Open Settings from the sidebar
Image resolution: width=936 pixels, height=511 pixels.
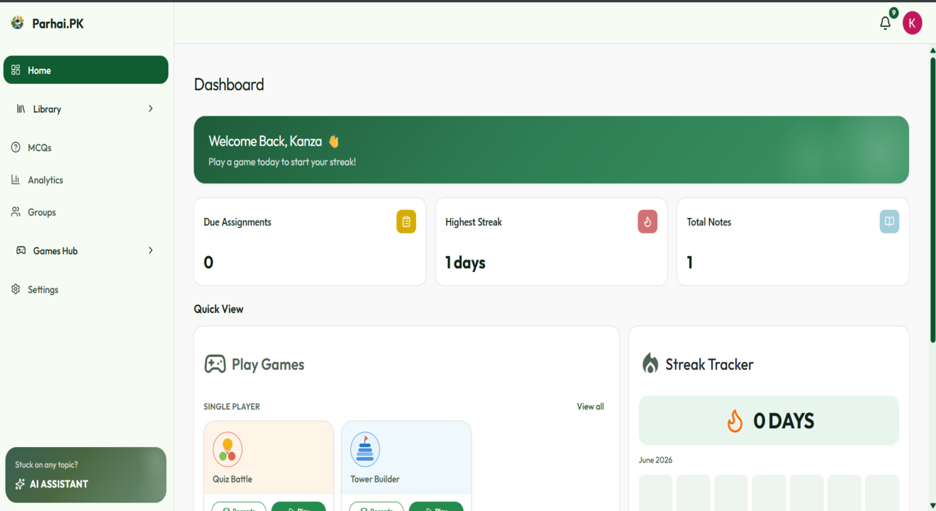[86, 289]
